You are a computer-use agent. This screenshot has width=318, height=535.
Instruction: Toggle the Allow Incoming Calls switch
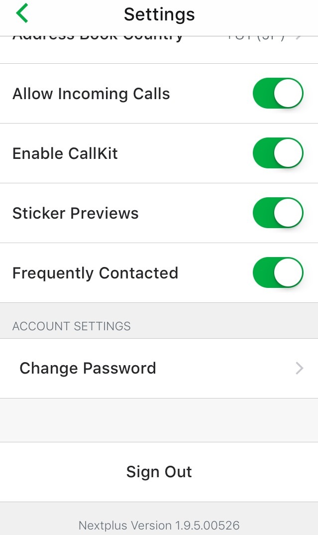pos(278,93)
